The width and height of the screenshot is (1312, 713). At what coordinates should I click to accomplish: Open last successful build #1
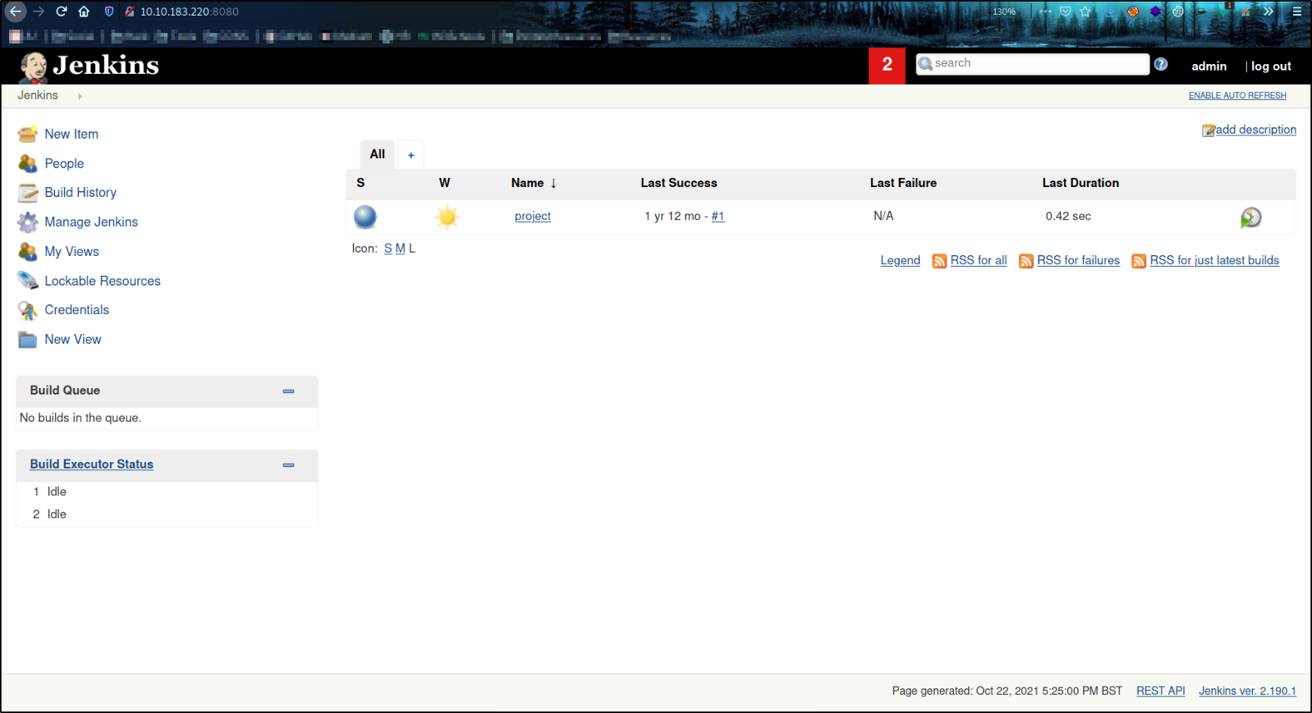click(x=718, y=217)
